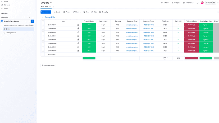Viewport: 219px width, 123px height.
Task: Collapse the Group Title group chevron
Action: pos(43,17)
